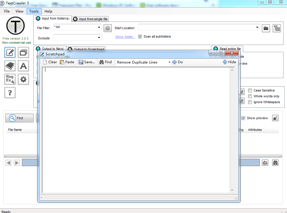Open the View menu
The width and height of the screenshot is (287, 213).
point(19,11)
